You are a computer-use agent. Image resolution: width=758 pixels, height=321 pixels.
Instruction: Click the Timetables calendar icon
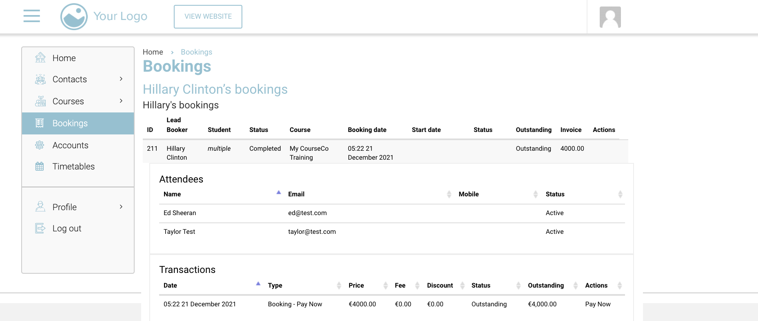click(40, 166)
